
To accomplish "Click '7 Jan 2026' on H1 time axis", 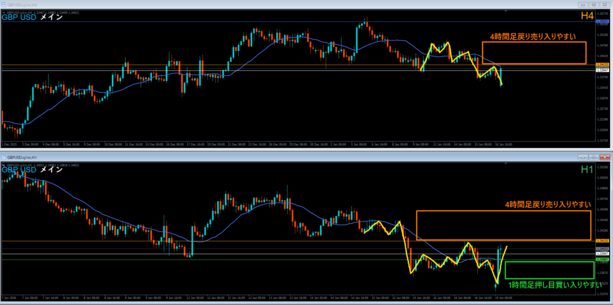I will click(x=8, y=297).
